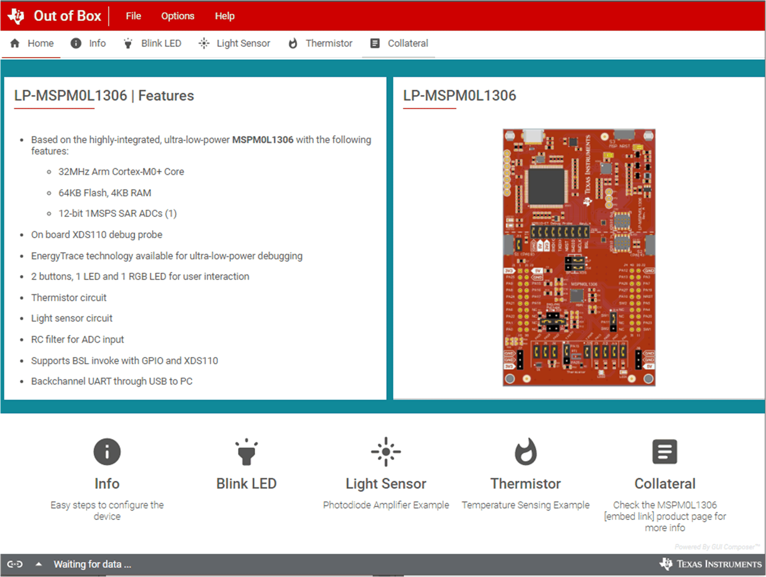Click 'Easy steps to configure the device' text

(107, 511)
